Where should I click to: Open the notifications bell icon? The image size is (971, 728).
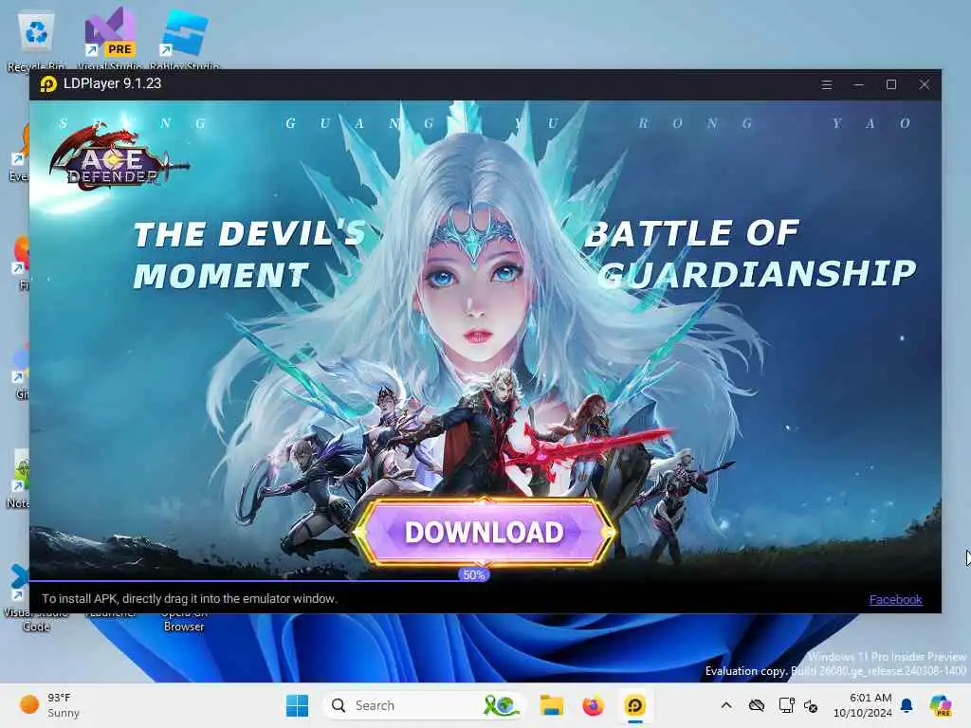coord(907,705)
